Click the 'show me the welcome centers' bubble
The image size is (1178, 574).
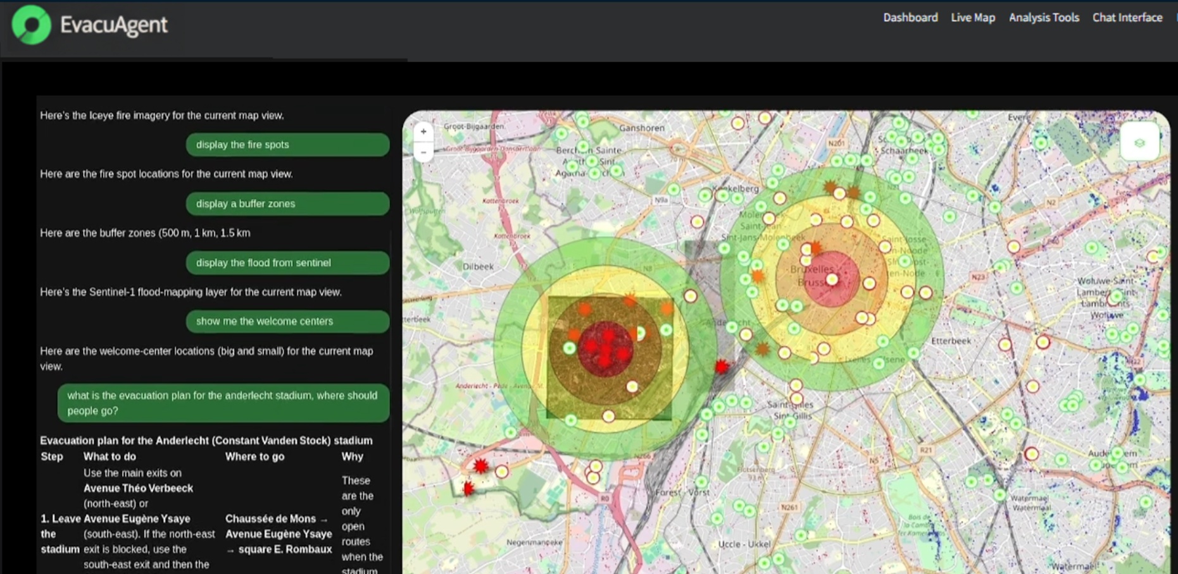pyautogui.click(x=287, y=321)
